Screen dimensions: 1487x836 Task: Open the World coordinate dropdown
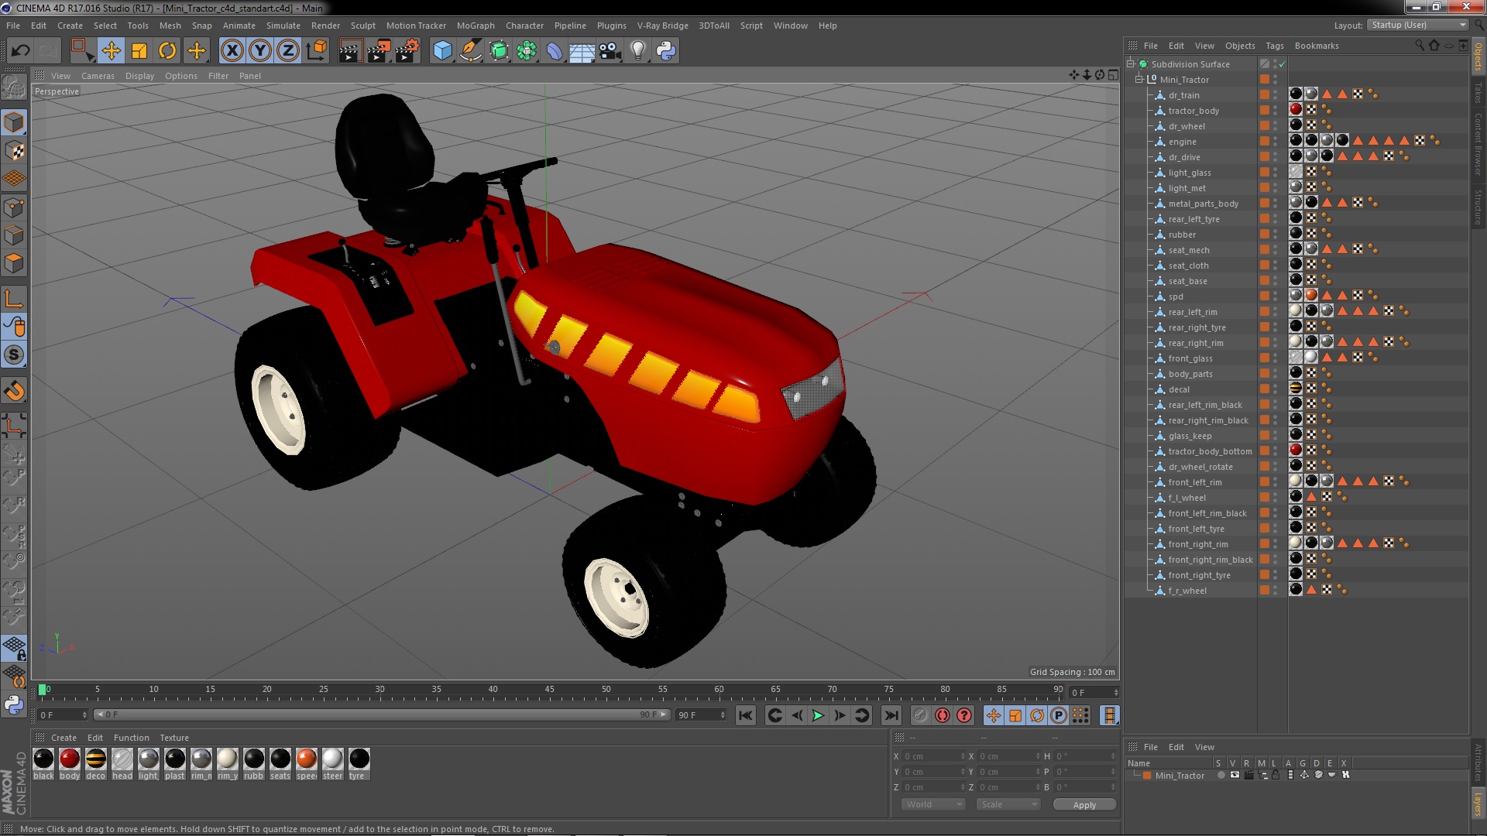pos(933,804)
